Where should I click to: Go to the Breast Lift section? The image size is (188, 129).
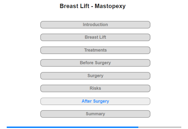click(x=95, y=37)
